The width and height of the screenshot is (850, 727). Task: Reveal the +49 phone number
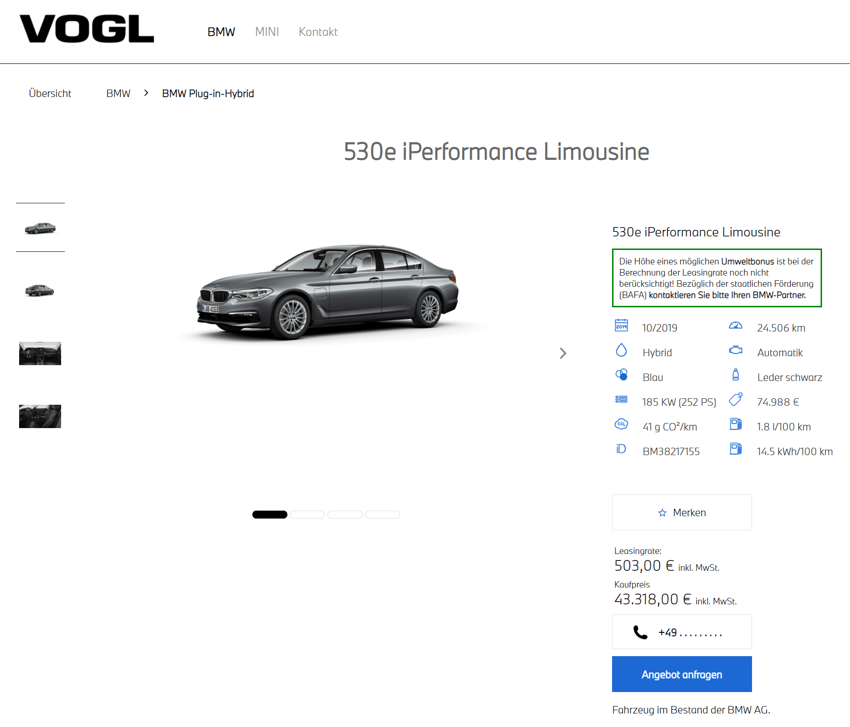tap(682, 631)
